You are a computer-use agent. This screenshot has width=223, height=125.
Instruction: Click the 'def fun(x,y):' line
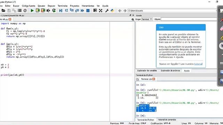9,28
